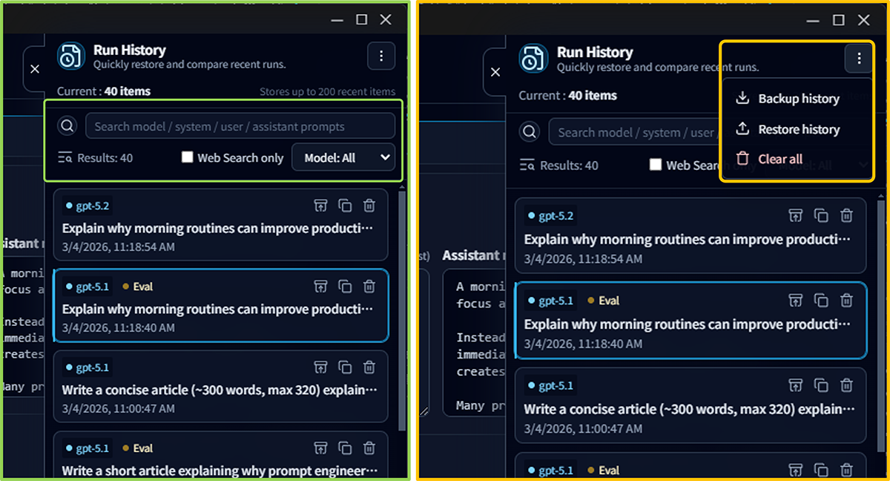This screenshot has width=890, height=481.
Task: Collapse the open kebab menu in right screenshot
Action: coord(859,59)
